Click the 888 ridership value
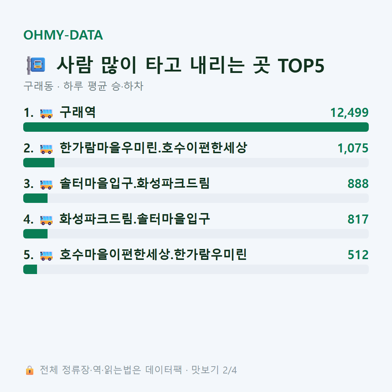Viewport: 392px width, 392px height. [x=358, y=184]
